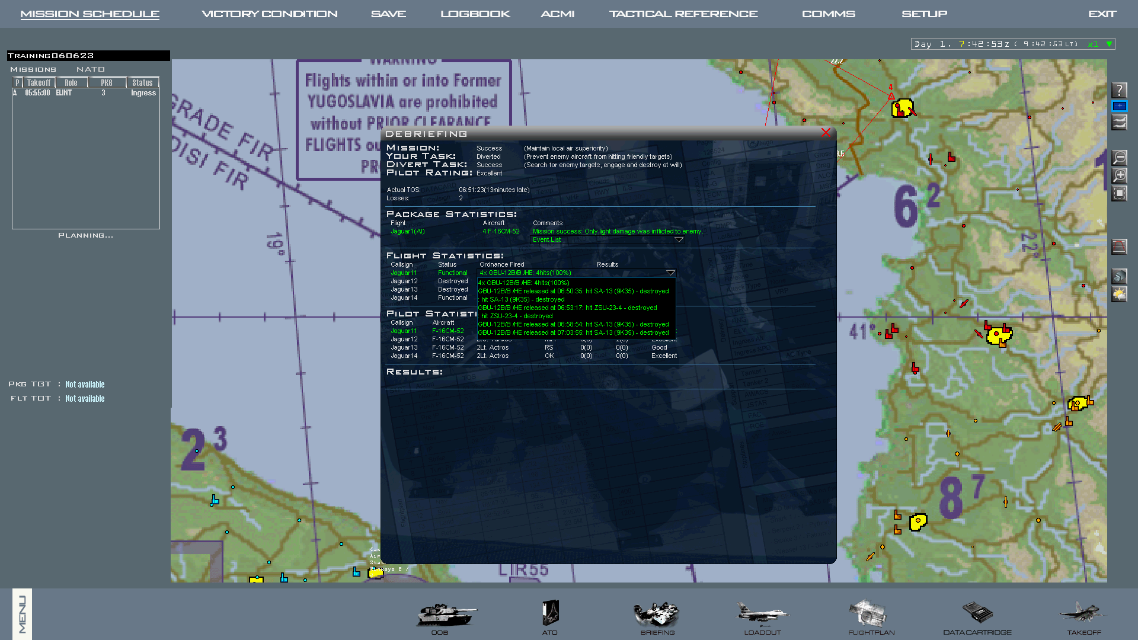Click the FLT TOT Not available value
Viewport: 1138px width, 640px height.
(85, 399)
